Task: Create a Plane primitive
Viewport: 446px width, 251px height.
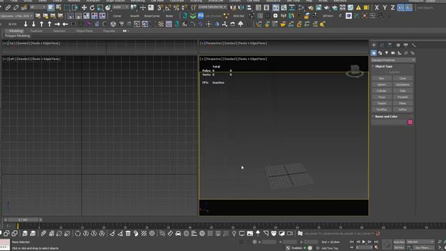Action: 403,103
